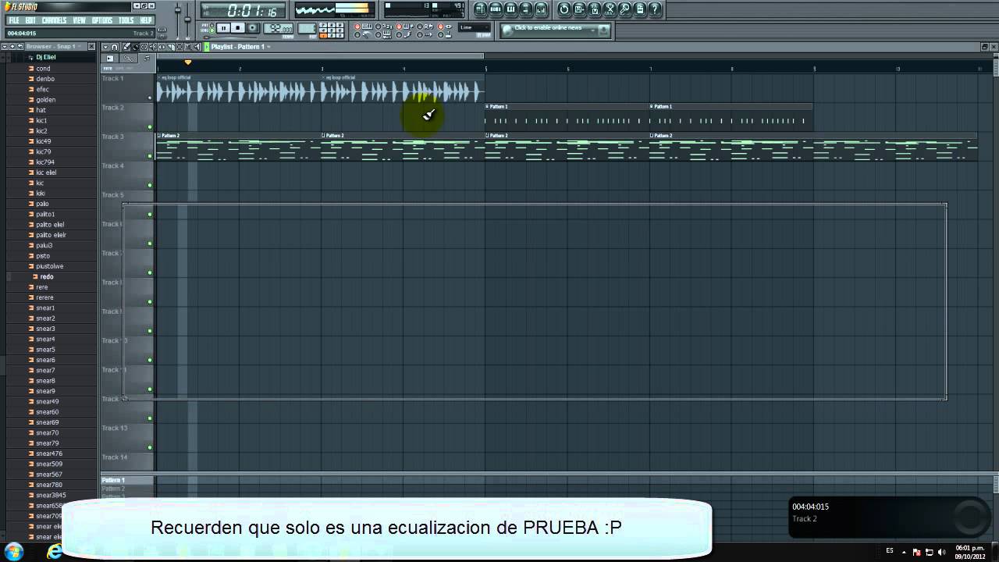The image size is (999, 562).
Task: Open the Playlist - Pattern 1 selector
Action: pos(240,47)
